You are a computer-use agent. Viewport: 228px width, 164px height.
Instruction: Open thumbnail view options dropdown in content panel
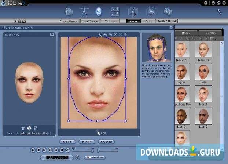pyautogui.click(x=213, y=39)
